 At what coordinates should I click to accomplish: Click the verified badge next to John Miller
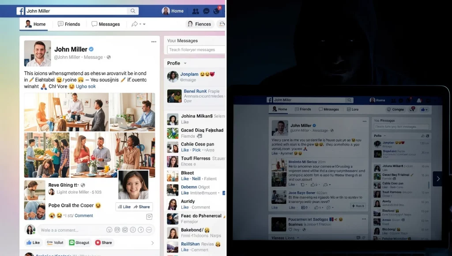(x=91, y=49)
